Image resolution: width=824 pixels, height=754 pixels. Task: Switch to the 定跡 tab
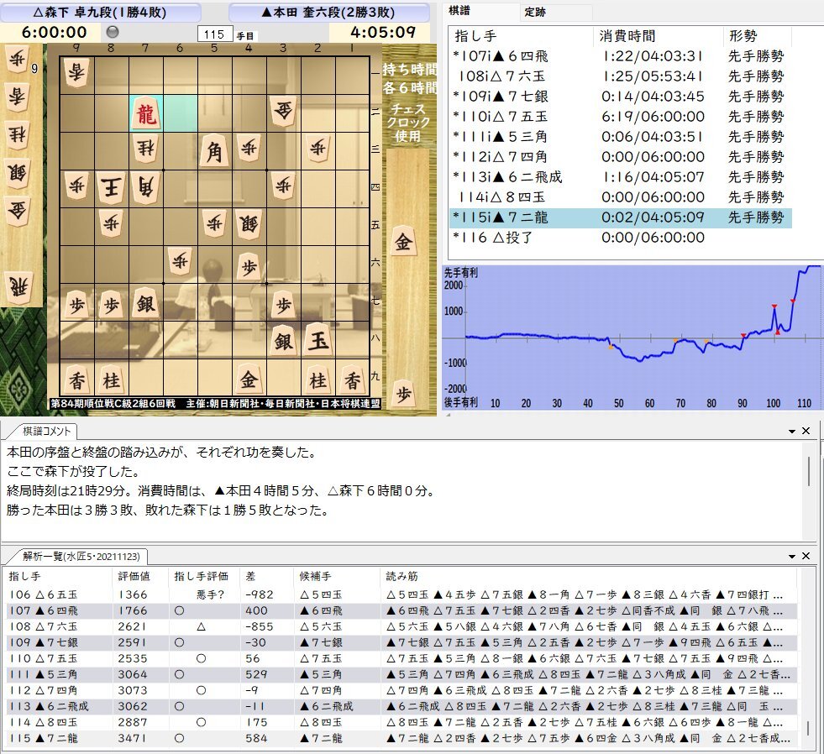[x=535, y=12]
